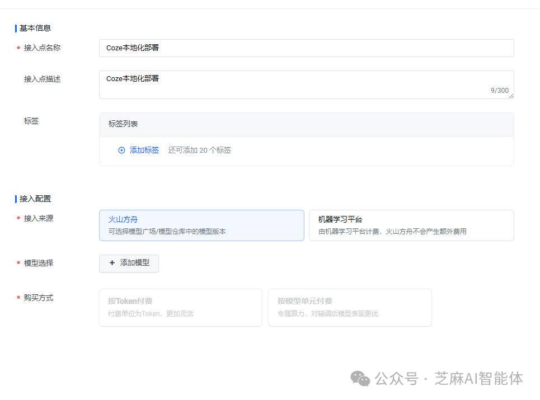This screenshot has height=400, width=540.
Task: Choose the 按模型单元付费 purchase option
Action: pos(350,308)
